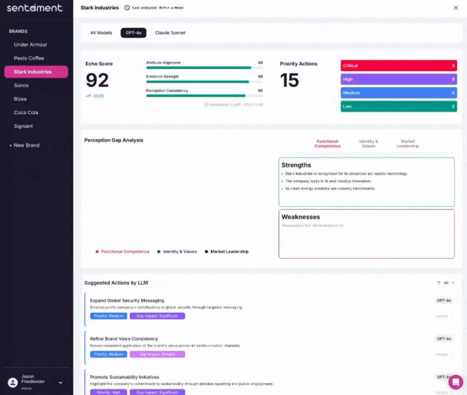The width and height of the screenshot is (467, 395).
Task: Toggle Functional Competence legend item
Action: 122,252
